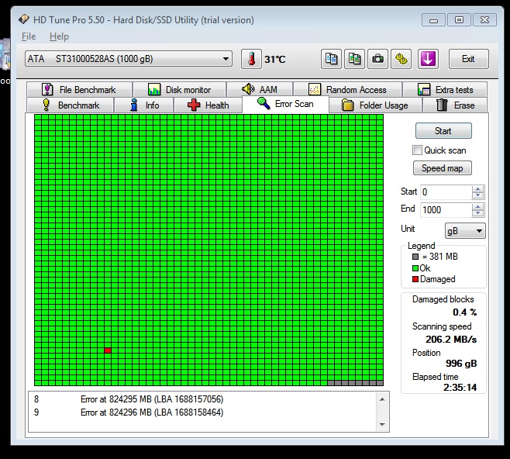Screen dimensions: 510x459
Task: Minimize the HD Tune Pro window
Action: tap(433, 20)
